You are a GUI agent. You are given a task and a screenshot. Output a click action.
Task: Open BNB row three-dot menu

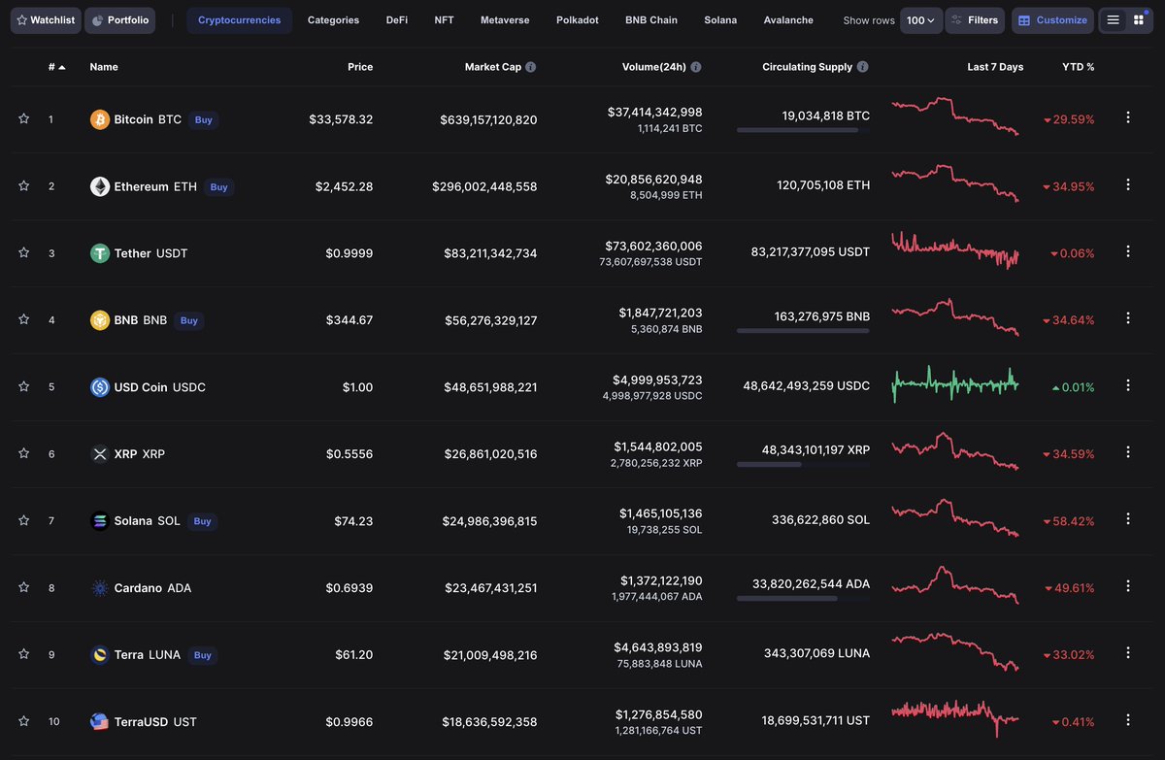1128,318
